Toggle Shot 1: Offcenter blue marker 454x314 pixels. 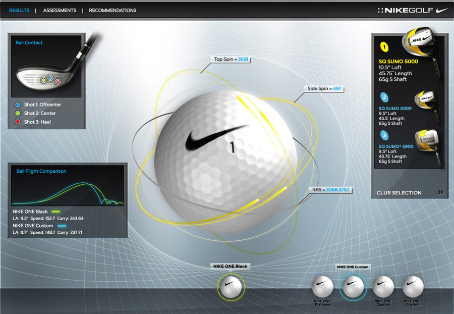click(x=18, y=104)
